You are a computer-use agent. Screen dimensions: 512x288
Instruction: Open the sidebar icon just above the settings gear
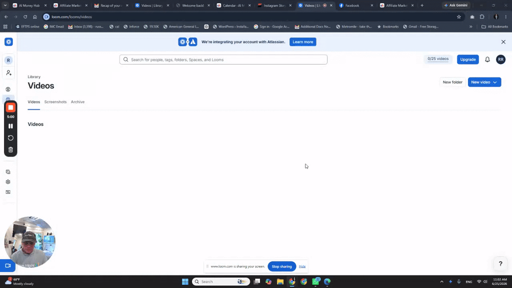click(x=8, y=172)
